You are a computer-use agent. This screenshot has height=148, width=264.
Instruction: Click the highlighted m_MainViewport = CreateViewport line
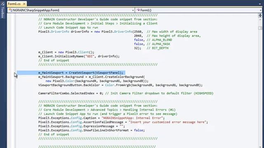point(81,73)
